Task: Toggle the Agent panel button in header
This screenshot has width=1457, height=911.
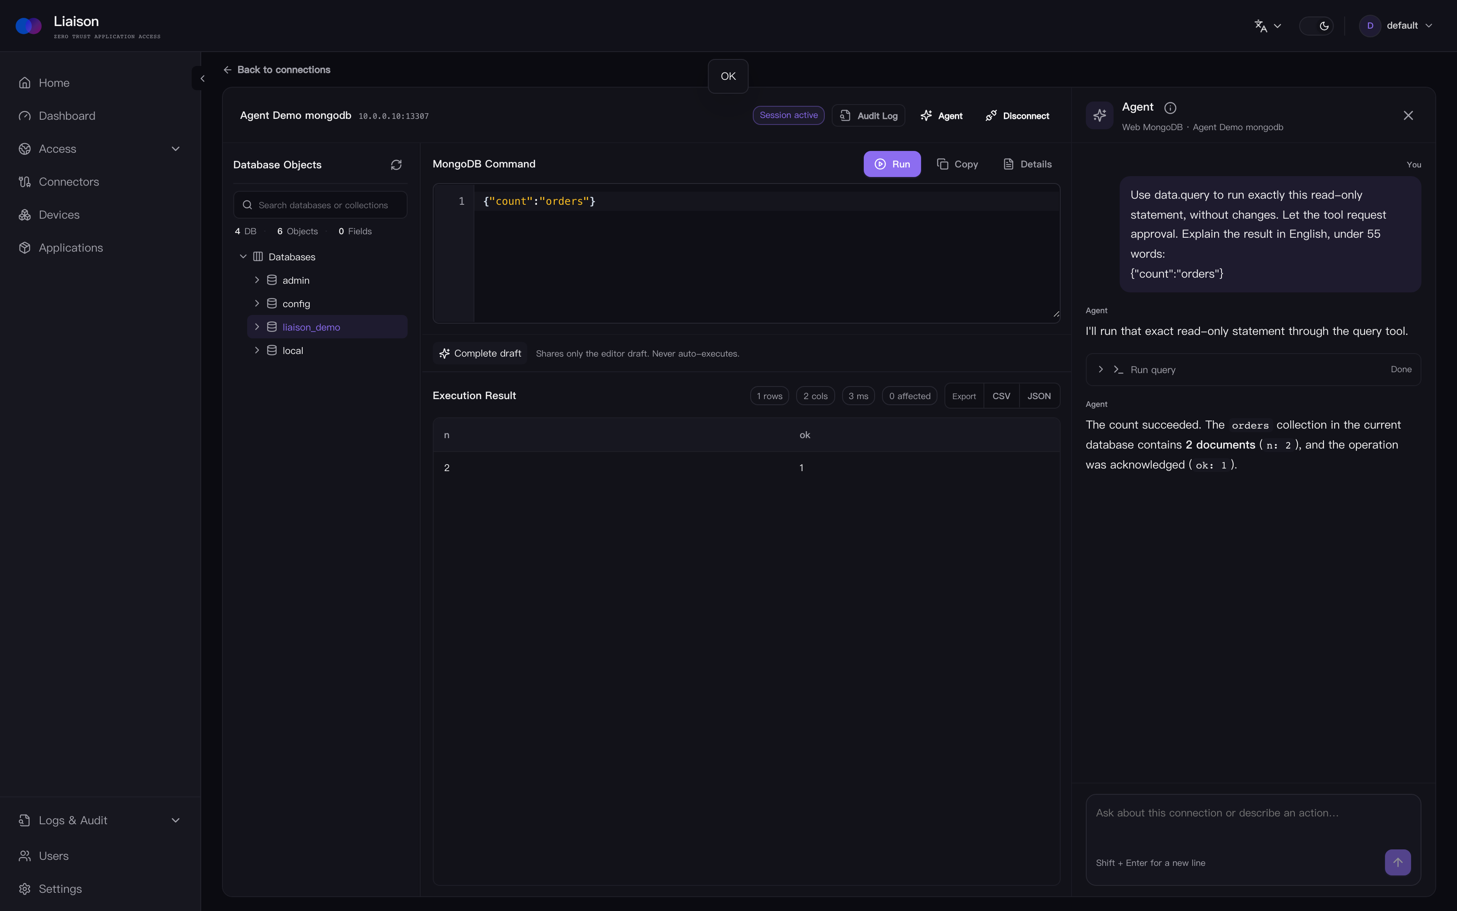Action: pos(942,116)
